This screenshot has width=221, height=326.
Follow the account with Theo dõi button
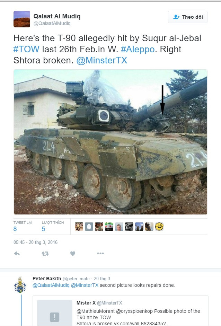point(188,17)
